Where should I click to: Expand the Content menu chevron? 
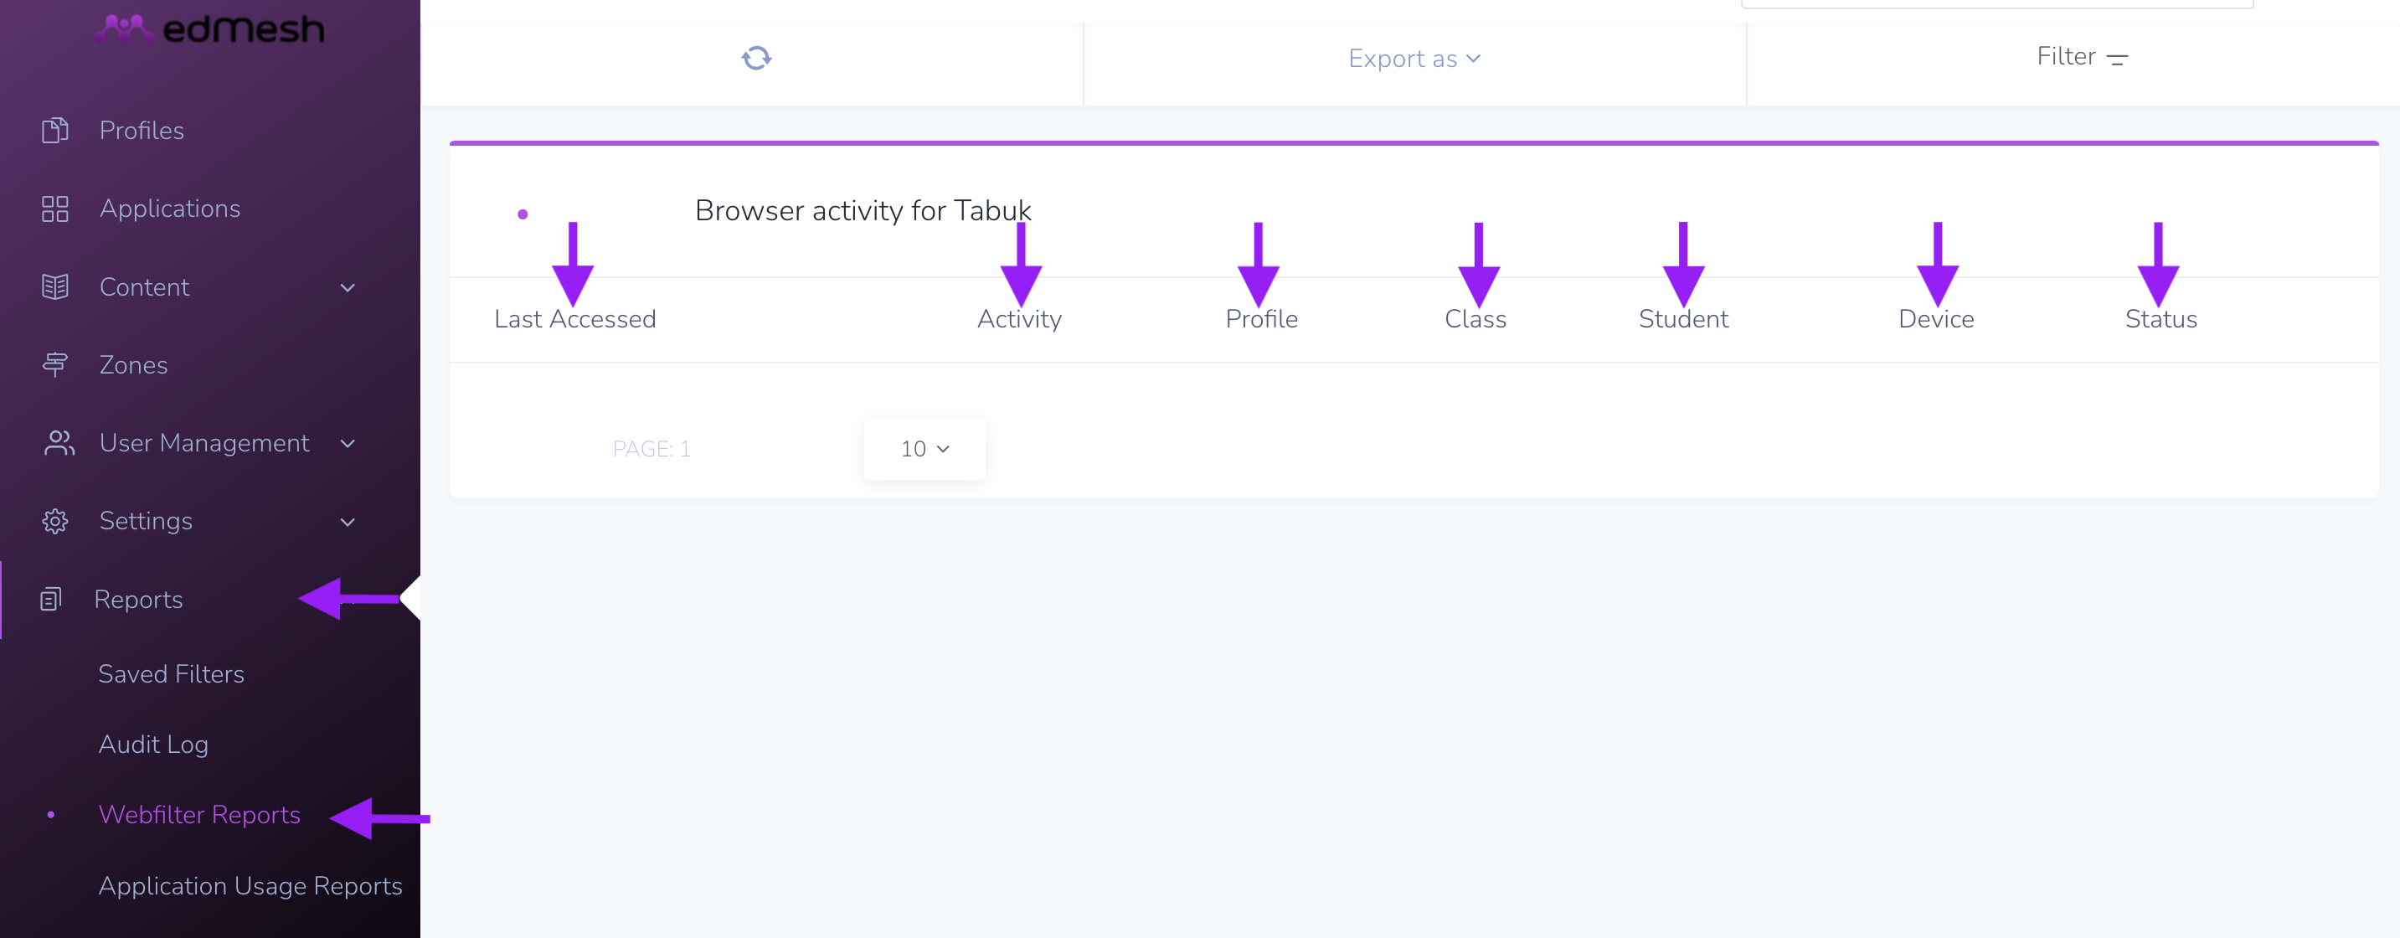348,288
